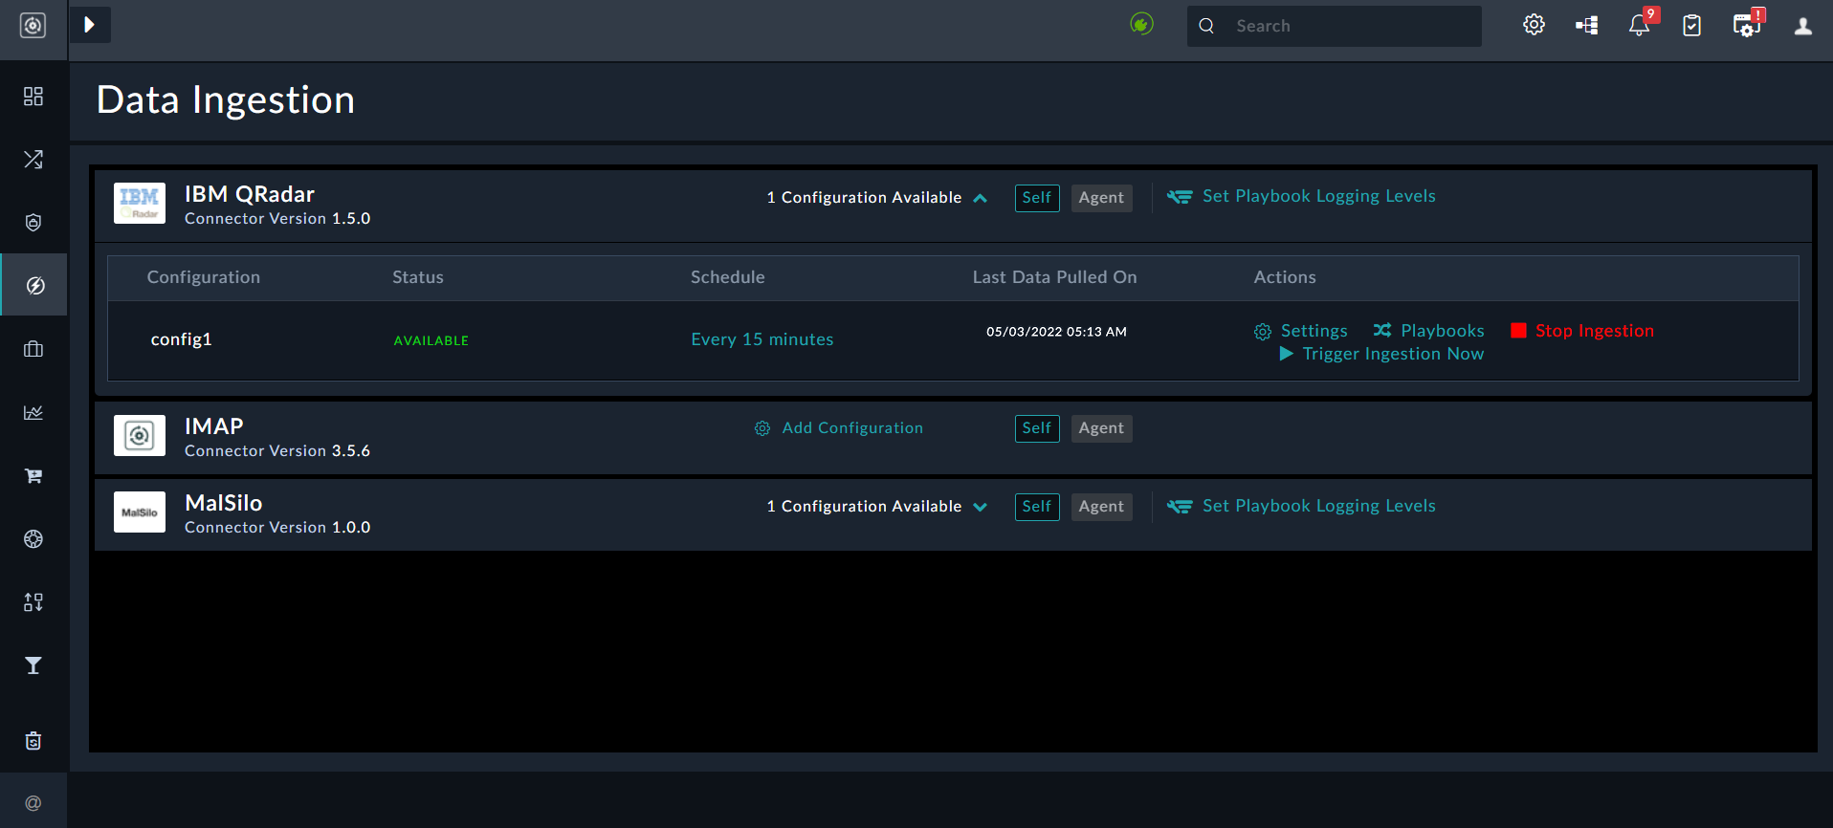
Task: Click the @ icon at sidebar bottom
Action: click(33, 803)
